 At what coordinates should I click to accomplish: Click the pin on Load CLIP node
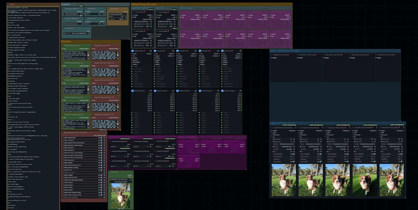tap(118, 9)
